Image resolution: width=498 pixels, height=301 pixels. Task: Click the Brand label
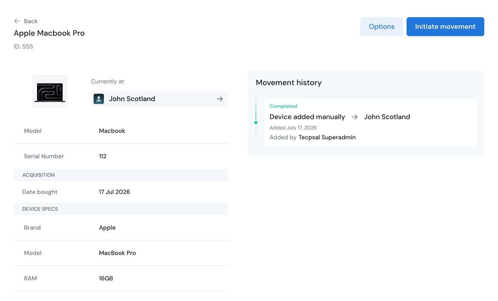(x=32, y=228)
